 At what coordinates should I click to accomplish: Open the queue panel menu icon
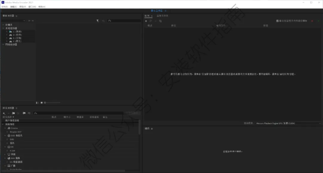click(x=152, y=16)
